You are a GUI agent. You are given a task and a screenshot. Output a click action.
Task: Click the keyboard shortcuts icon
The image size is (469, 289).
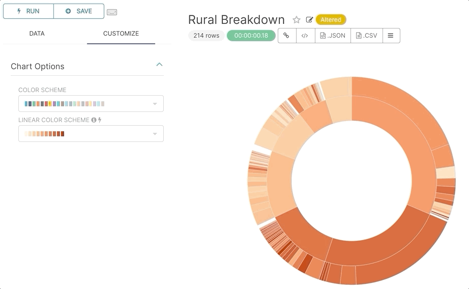coord(112,12)
